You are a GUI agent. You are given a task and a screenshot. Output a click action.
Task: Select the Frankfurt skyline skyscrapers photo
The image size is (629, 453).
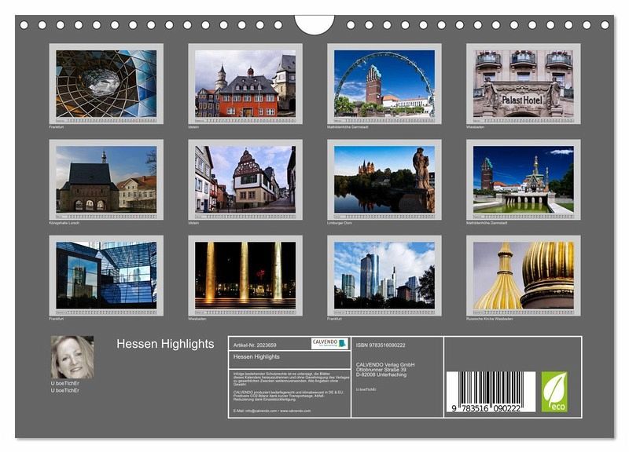(384, 276)
